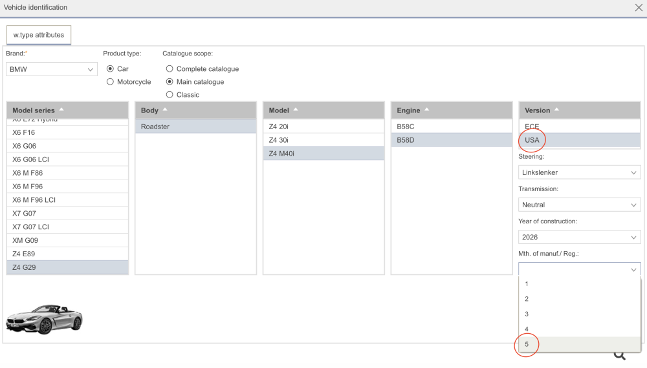
Task: Select the Z4 20i model
Action: coord(323,127)
